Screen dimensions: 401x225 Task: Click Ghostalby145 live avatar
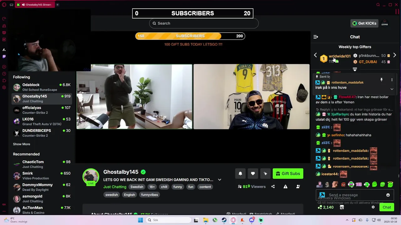click(x=91, y=177)
